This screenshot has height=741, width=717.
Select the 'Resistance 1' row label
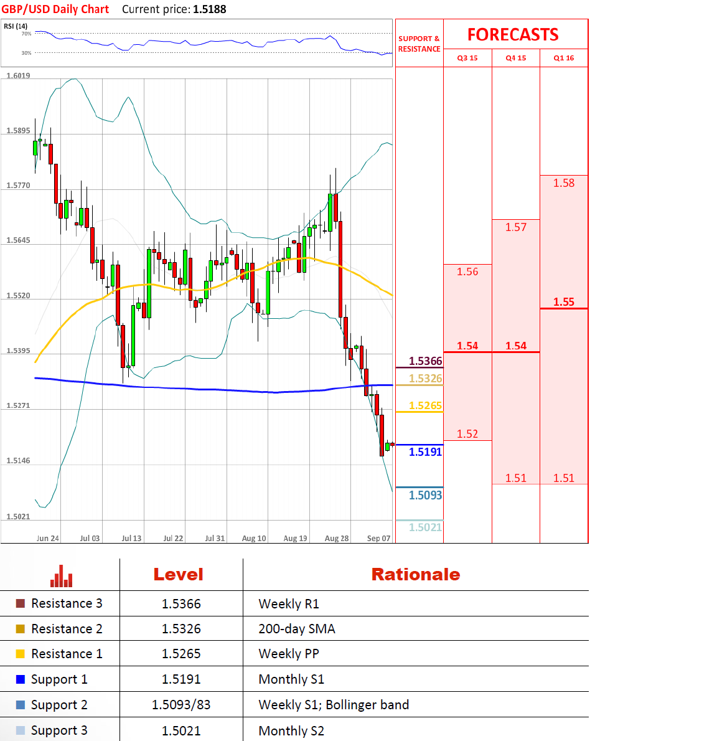pyautogui.click(x=67, y=654)
